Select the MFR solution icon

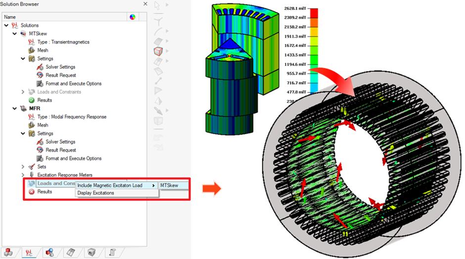tap(23, 108)
